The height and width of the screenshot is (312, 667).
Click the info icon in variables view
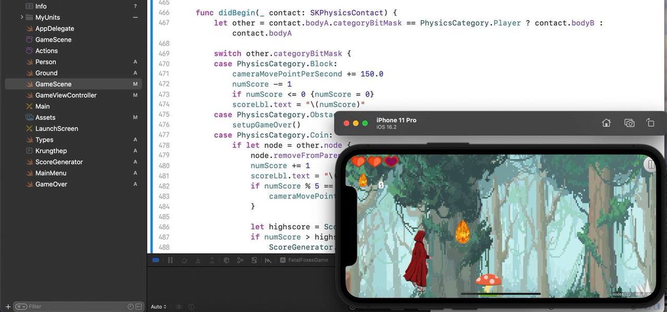pos(191,306)
